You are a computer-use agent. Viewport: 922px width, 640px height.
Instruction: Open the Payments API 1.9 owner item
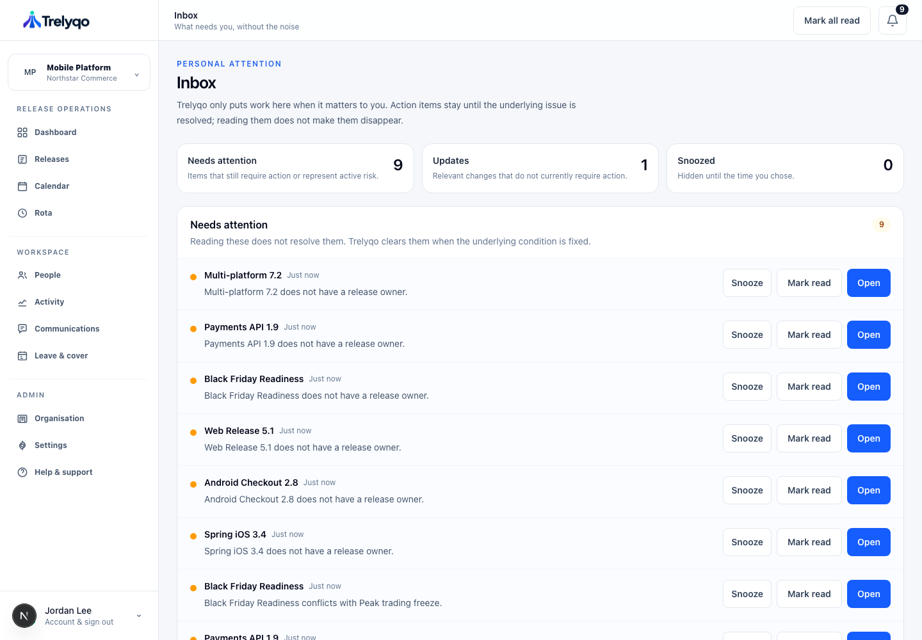coord(869,335)
